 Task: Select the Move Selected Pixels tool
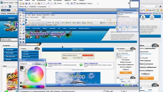tap(23, 13)
